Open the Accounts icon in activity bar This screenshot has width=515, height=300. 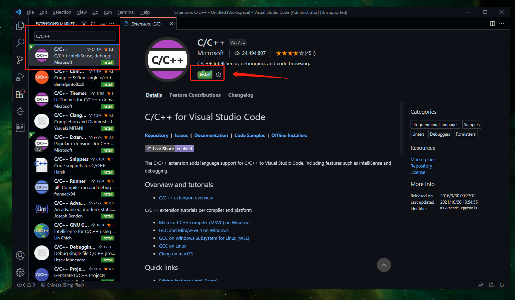[20, 255]
